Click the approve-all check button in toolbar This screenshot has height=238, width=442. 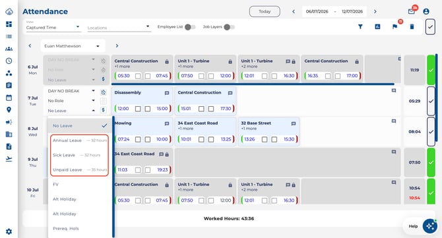pyautogui.click(x=430, y=27)
